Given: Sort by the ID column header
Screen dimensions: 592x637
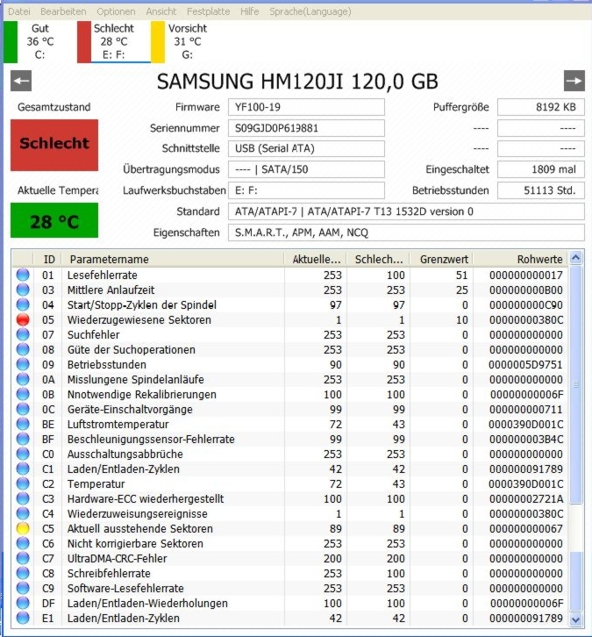Looking at the screenshot, I should (48, 259).
